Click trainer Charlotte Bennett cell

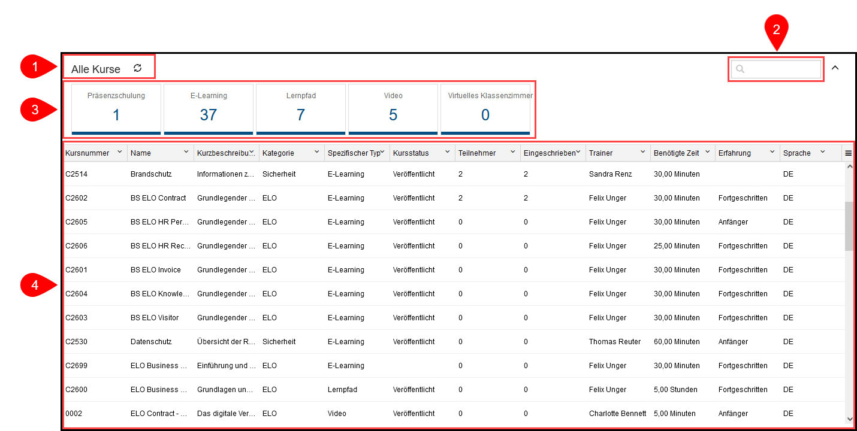coord(618,414)
